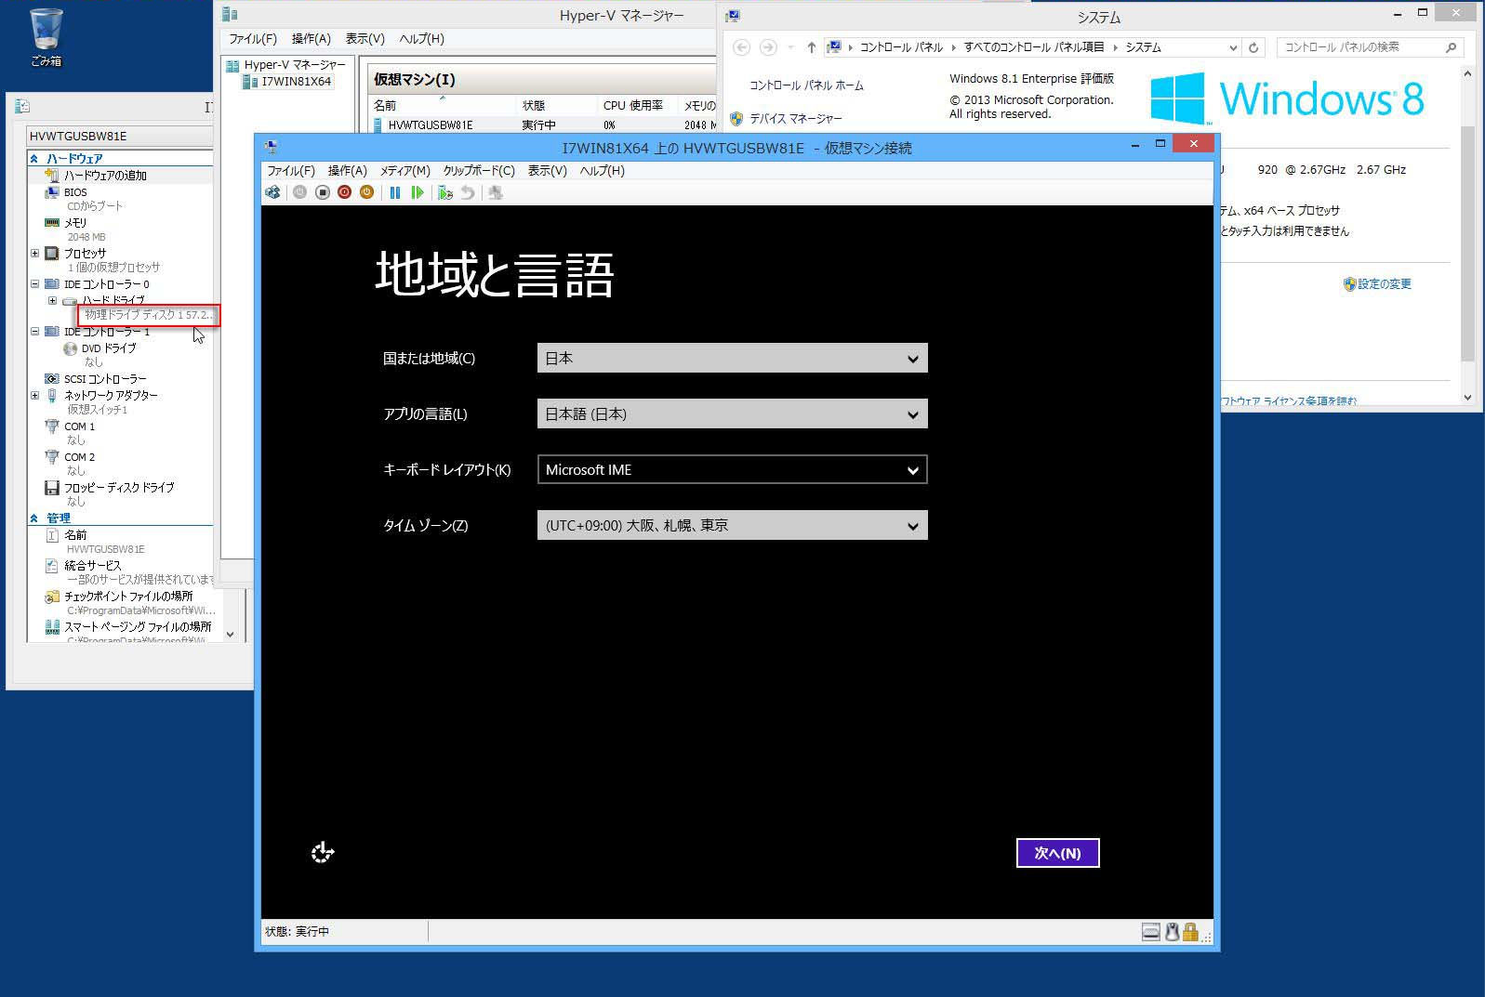
Task: Open 表示(V) menu in VM connection window
Action: click(548, 170)
